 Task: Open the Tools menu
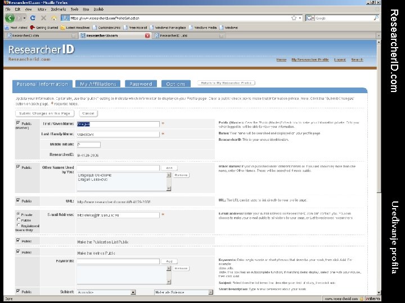74,10
